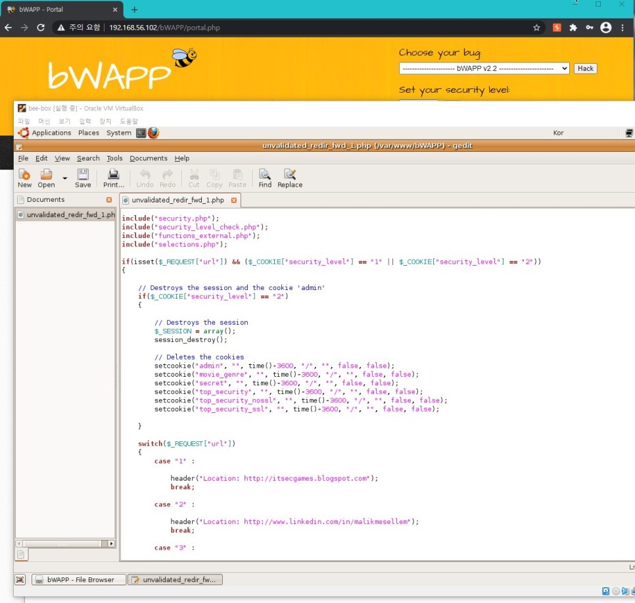Click the network monitor panel icon

click(629, 133)
